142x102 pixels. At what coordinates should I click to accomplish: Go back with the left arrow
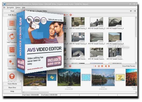pos(131,11)
